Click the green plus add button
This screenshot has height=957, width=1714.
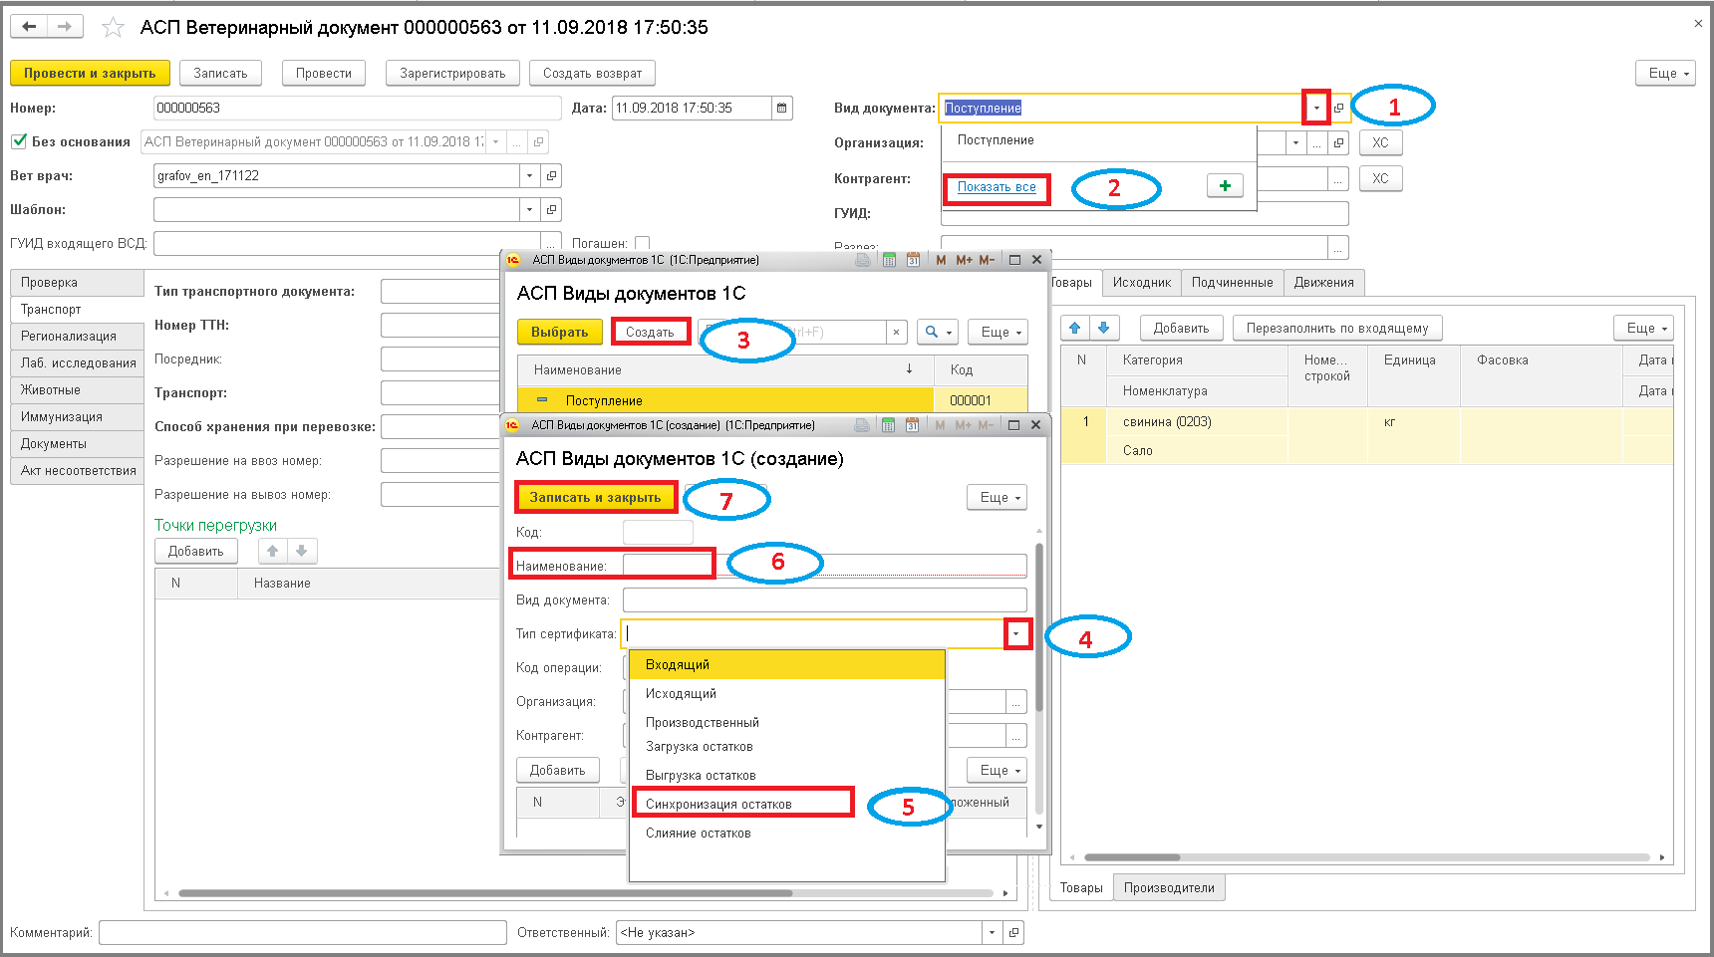point(1225,186)
